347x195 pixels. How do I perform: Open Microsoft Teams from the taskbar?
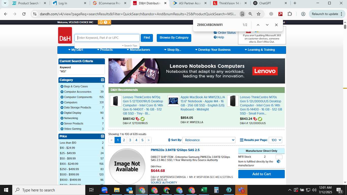click(x=241, y=190)
